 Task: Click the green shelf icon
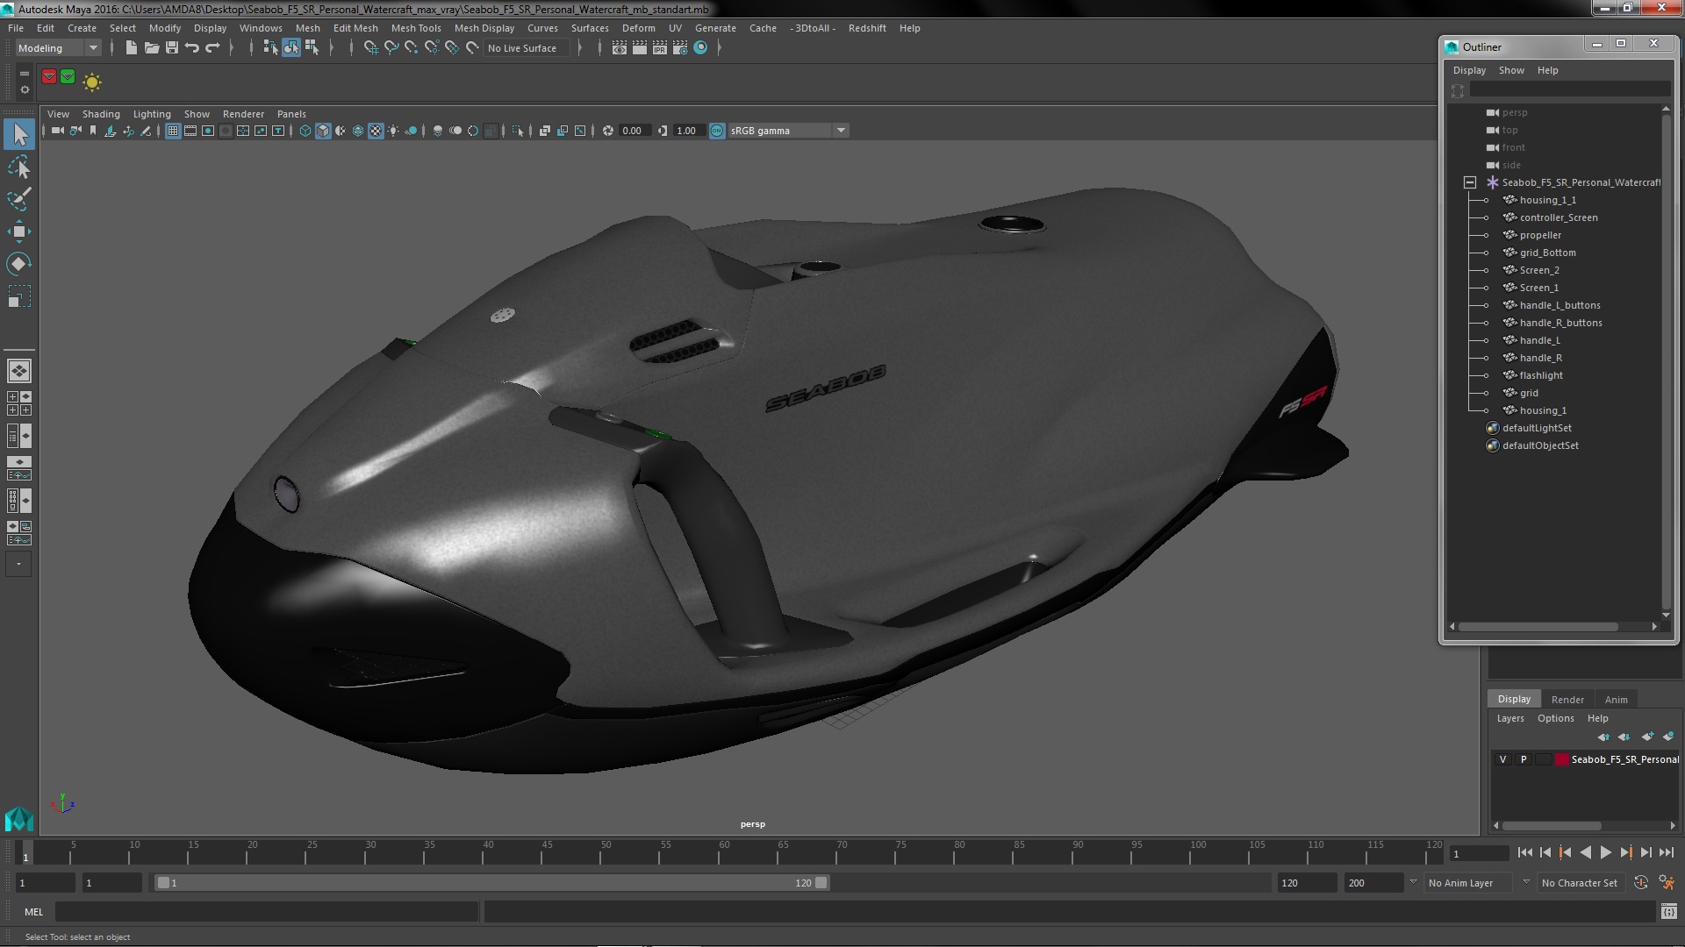[x=68, y=77]
